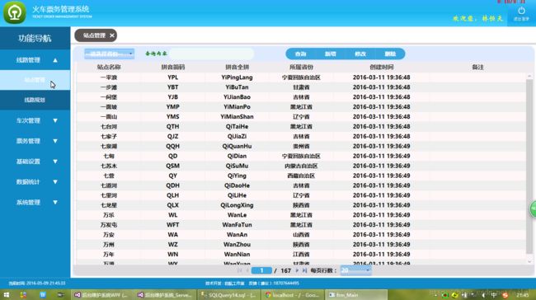Image resolution: width=536 pixels, height=300 pixels.
Task: Select the WanZhou cell
Action: click(x=237, y=245)
